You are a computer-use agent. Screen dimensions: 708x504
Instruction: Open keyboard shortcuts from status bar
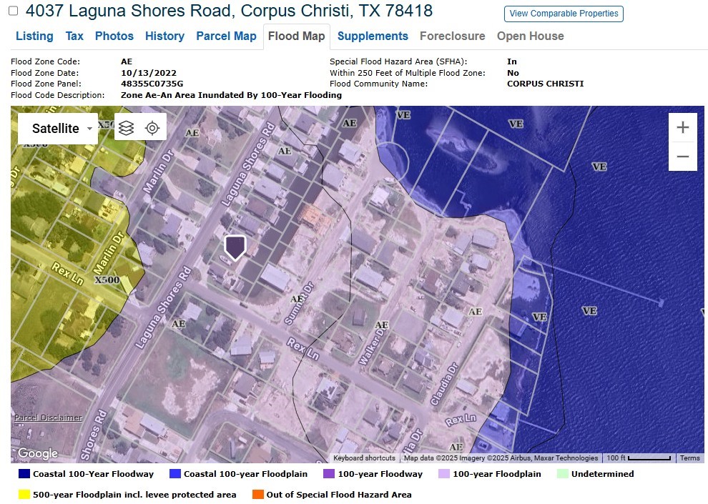pos(363,457)
